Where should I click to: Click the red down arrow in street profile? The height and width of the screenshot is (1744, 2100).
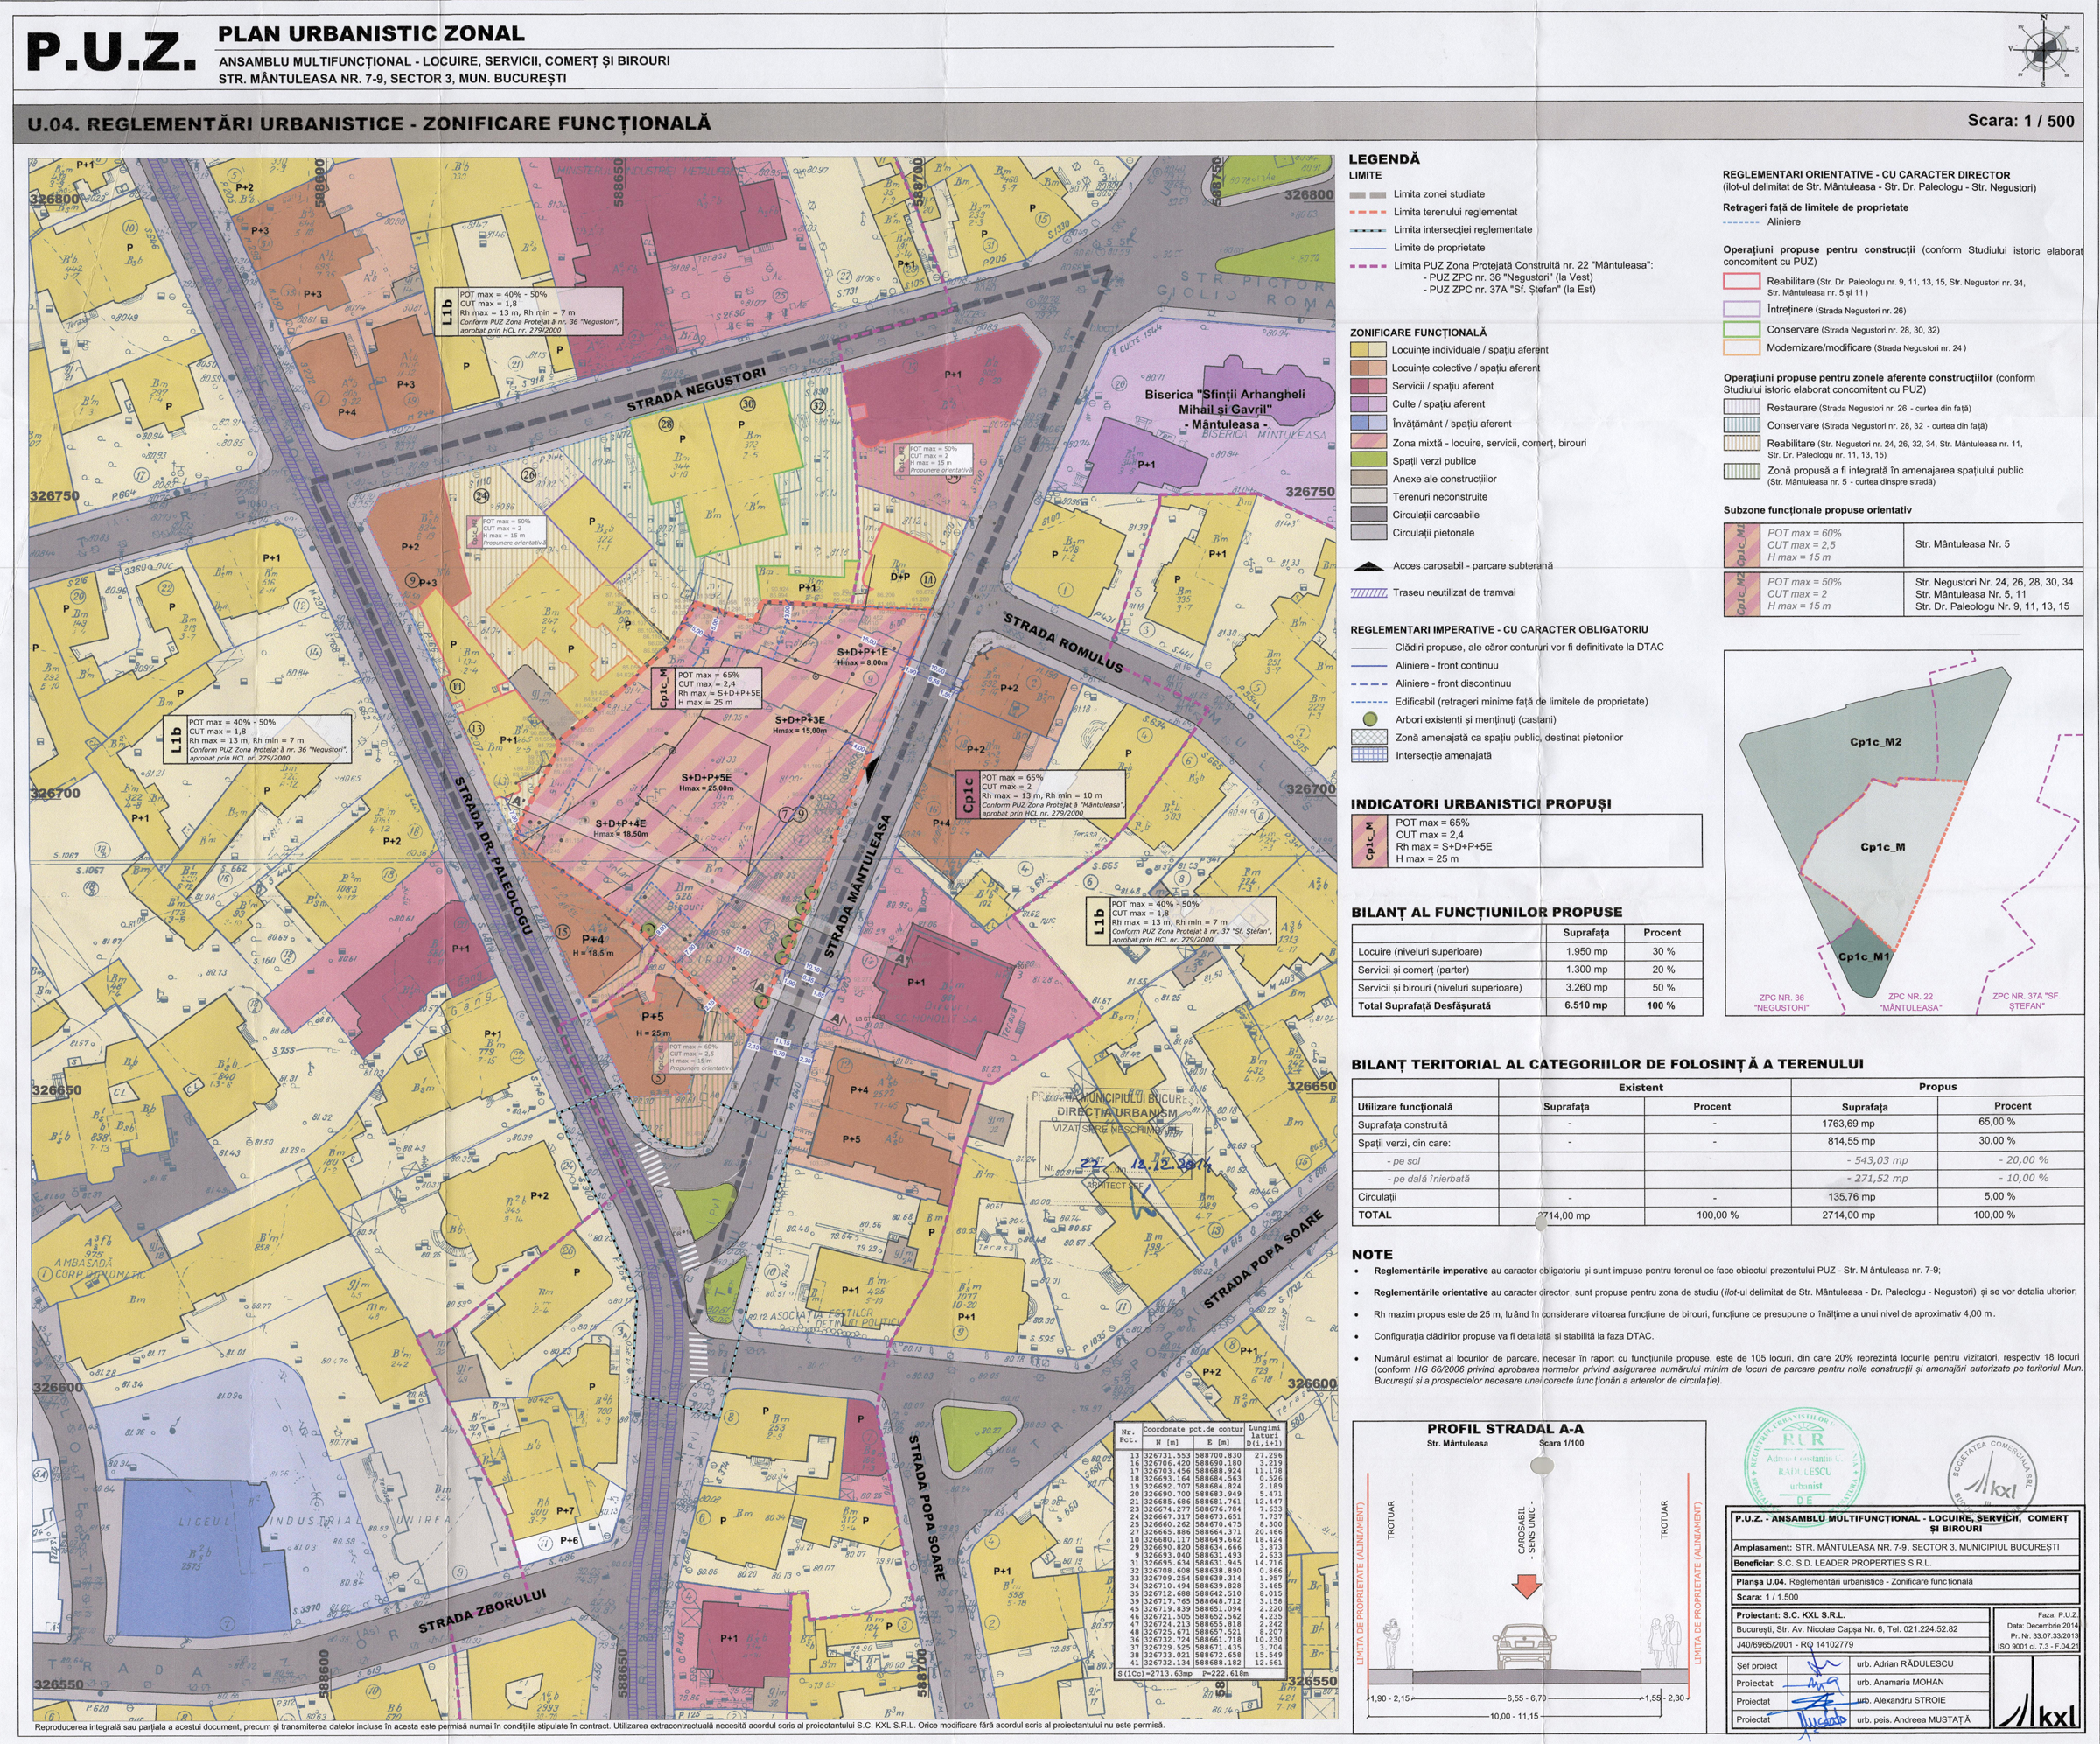coord(1527,1586)
